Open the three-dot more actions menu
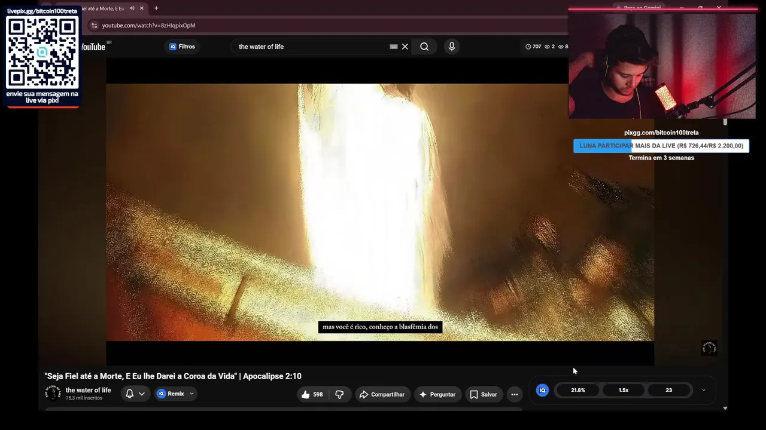This screenshot has height=430, width=766. pyautogui.click(x=515, y=394)
